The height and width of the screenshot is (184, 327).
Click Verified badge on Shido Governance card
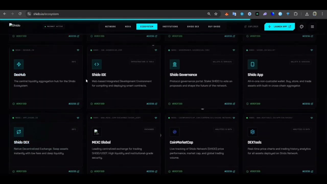pos(175,104)
